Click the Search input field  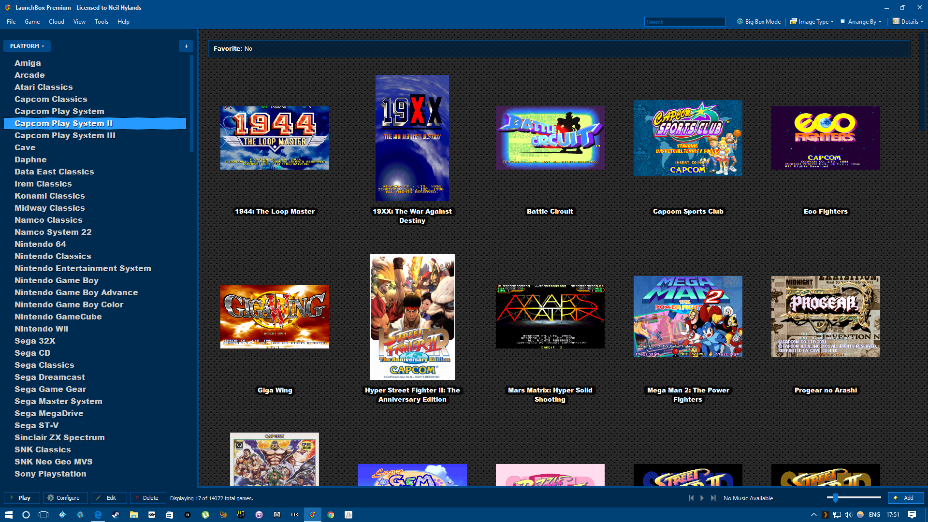click(x=684, y=22)
